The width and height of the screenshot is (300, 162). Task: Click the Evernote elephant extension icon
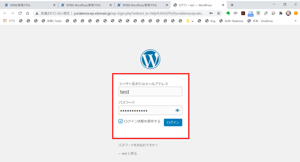tap(228, 13)
